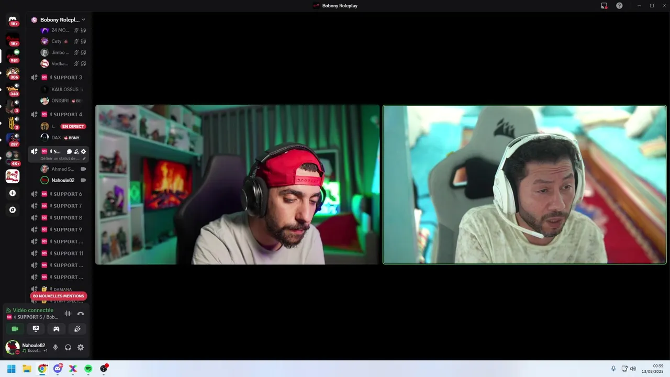Toggle noise suppression waveform icon
The image size is (670, 377).
click(68, 314)
